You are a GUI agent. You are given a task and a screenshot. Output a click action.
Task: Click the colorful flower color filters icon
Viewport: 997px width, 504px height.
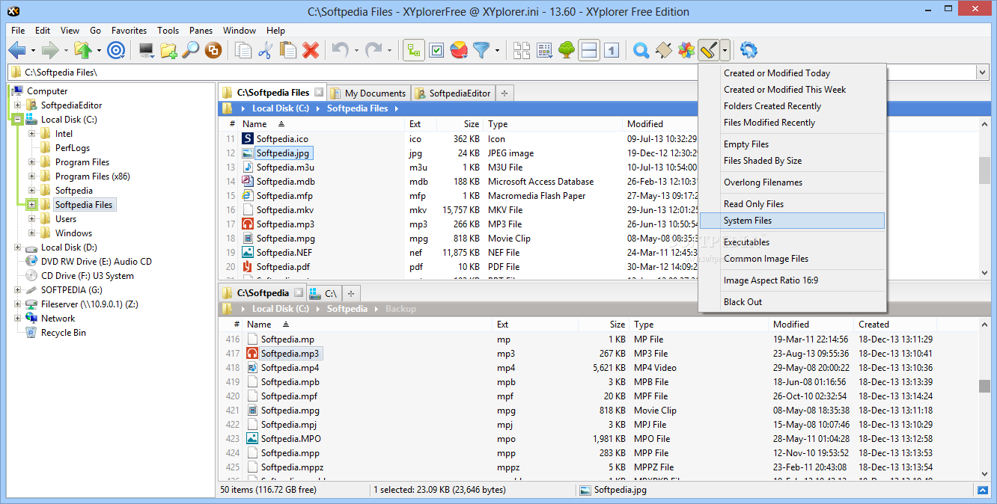click(x=686, y=50)
